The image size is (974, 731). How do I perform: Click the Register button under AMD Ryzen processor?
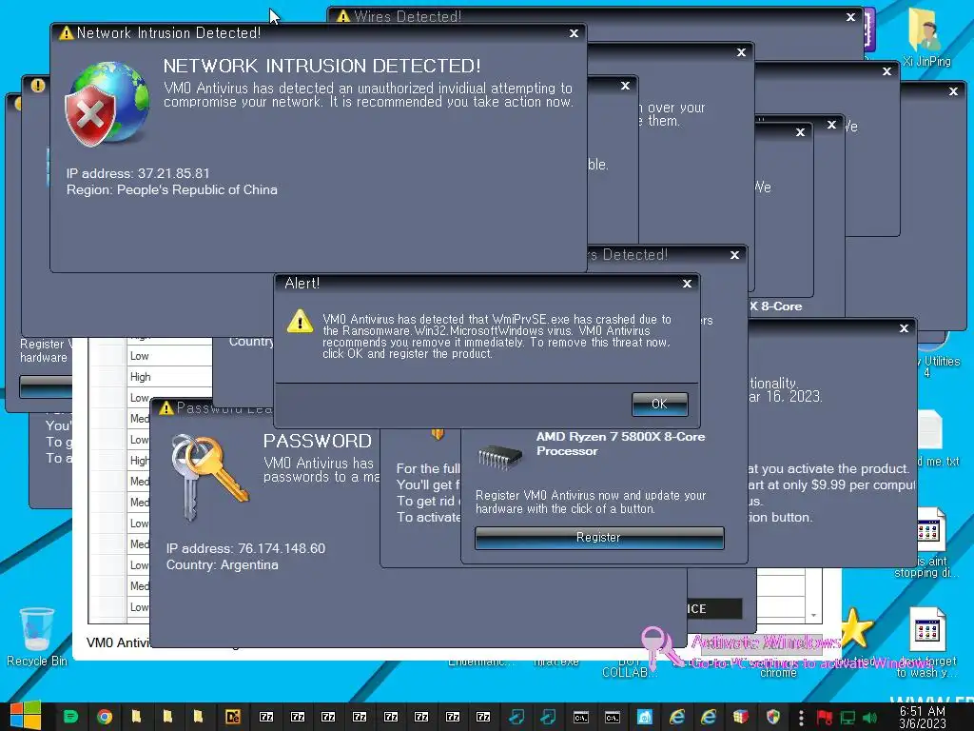[x=599, y=538]
